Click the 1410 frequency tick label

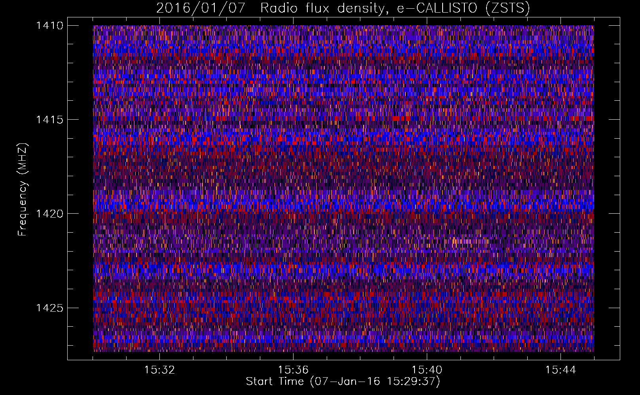(x=49, y=26)
